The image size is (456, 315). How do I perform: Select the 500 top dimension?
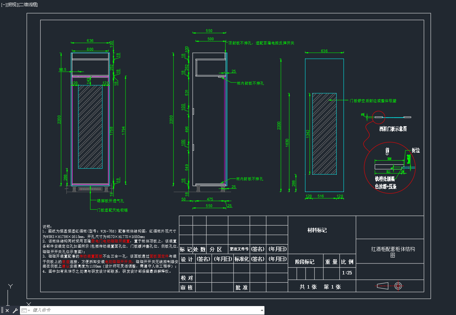(211, 39)
